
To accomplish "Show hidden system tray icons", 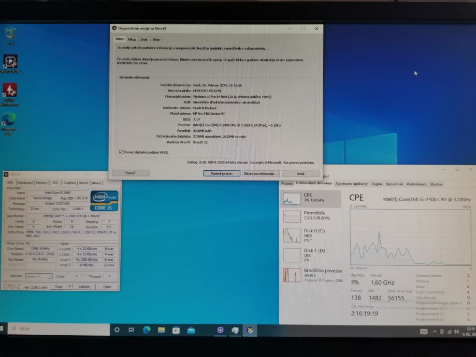I will [x=435, y=332].
